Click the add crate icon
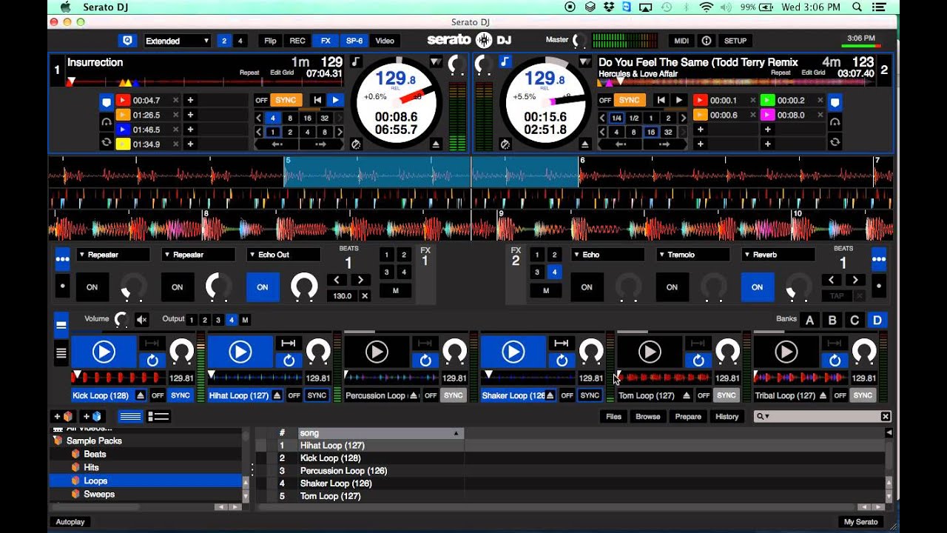 [x=64, y=417]
